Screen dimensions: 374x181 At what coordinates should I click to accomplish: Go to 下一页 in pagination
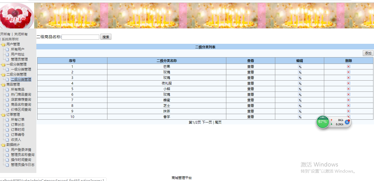click(x=207, y=122)
